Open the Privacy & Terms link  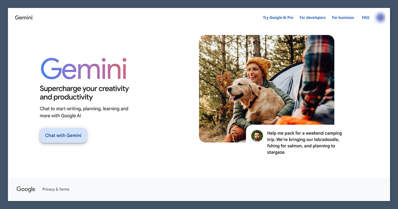click(56, 189)
